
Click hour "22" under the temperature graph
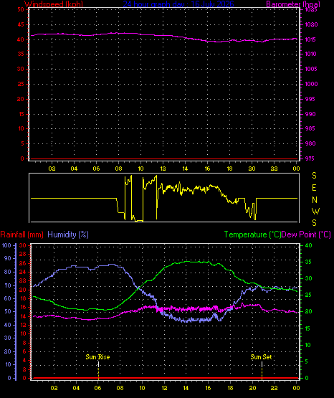point(274,388)
